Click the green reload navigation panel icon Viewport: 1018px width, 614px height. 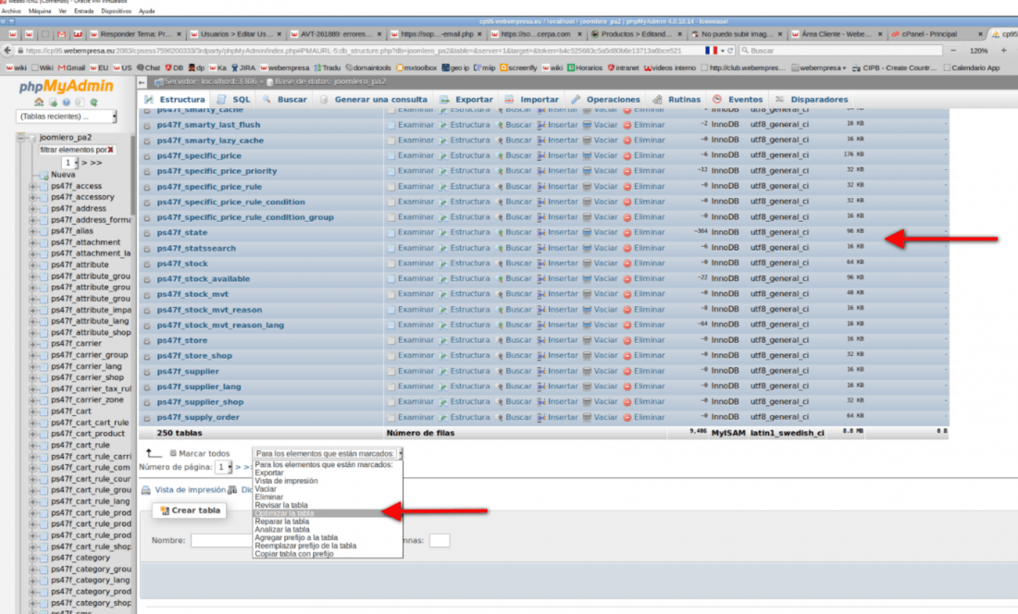(x=94, y=103)
